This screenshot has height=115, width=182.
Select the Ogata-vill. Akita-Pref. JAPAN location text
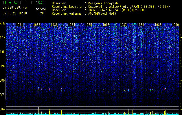click(x=129, y=7)
